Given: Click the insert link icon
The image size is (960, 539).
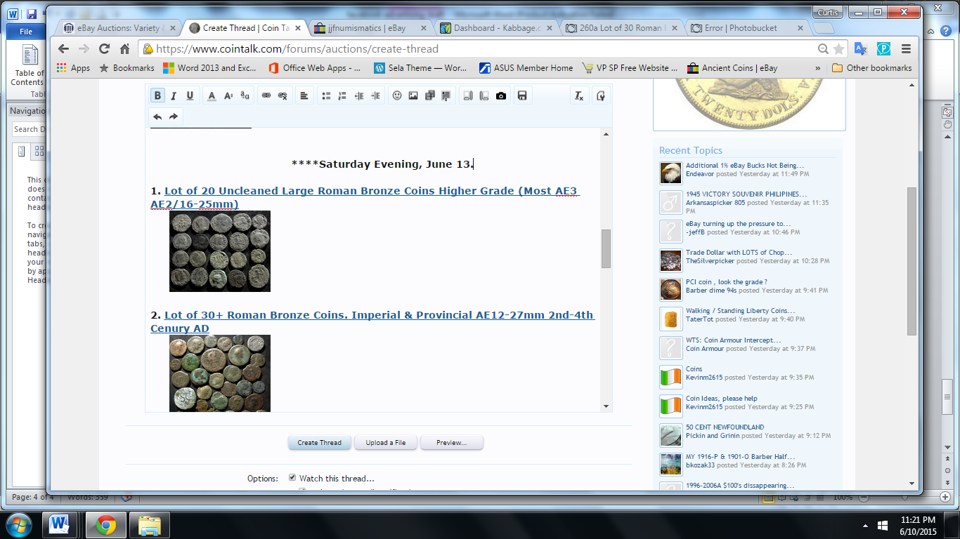Looking at the screenshot, I should 266,96.
